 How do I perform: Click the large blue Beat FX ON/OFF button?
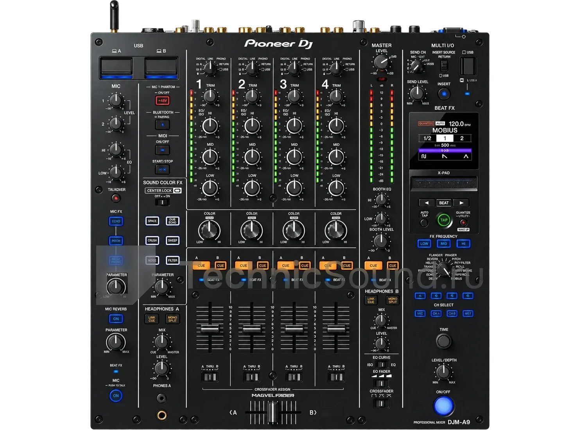tap(443, 406)
